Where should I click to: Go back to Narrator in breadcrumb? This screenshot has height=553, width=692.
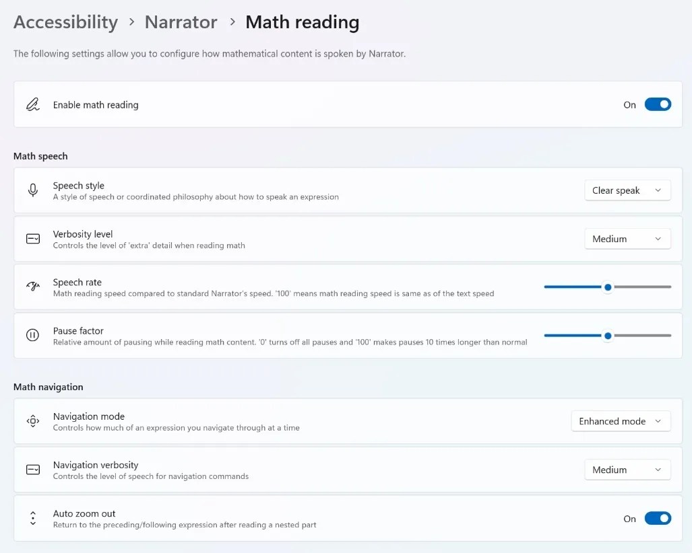pyautogui.click(x=181, y=22)
